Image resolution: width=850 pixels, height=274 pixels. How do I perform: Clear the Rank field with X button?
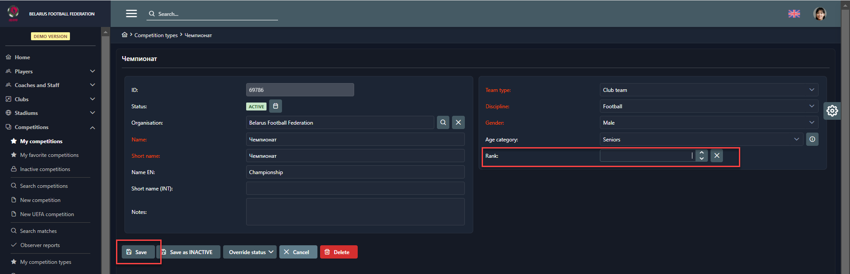point(717,156)
